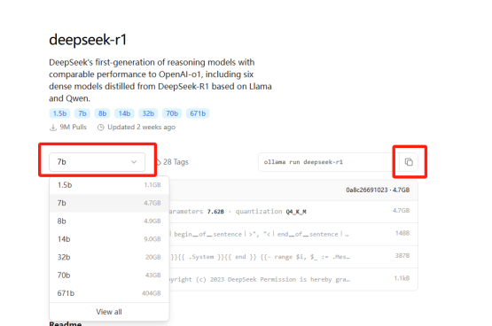492x326 pixels.
Task: Choose 14b 9.0GB from the dropdown
Action: coord(109,239)
